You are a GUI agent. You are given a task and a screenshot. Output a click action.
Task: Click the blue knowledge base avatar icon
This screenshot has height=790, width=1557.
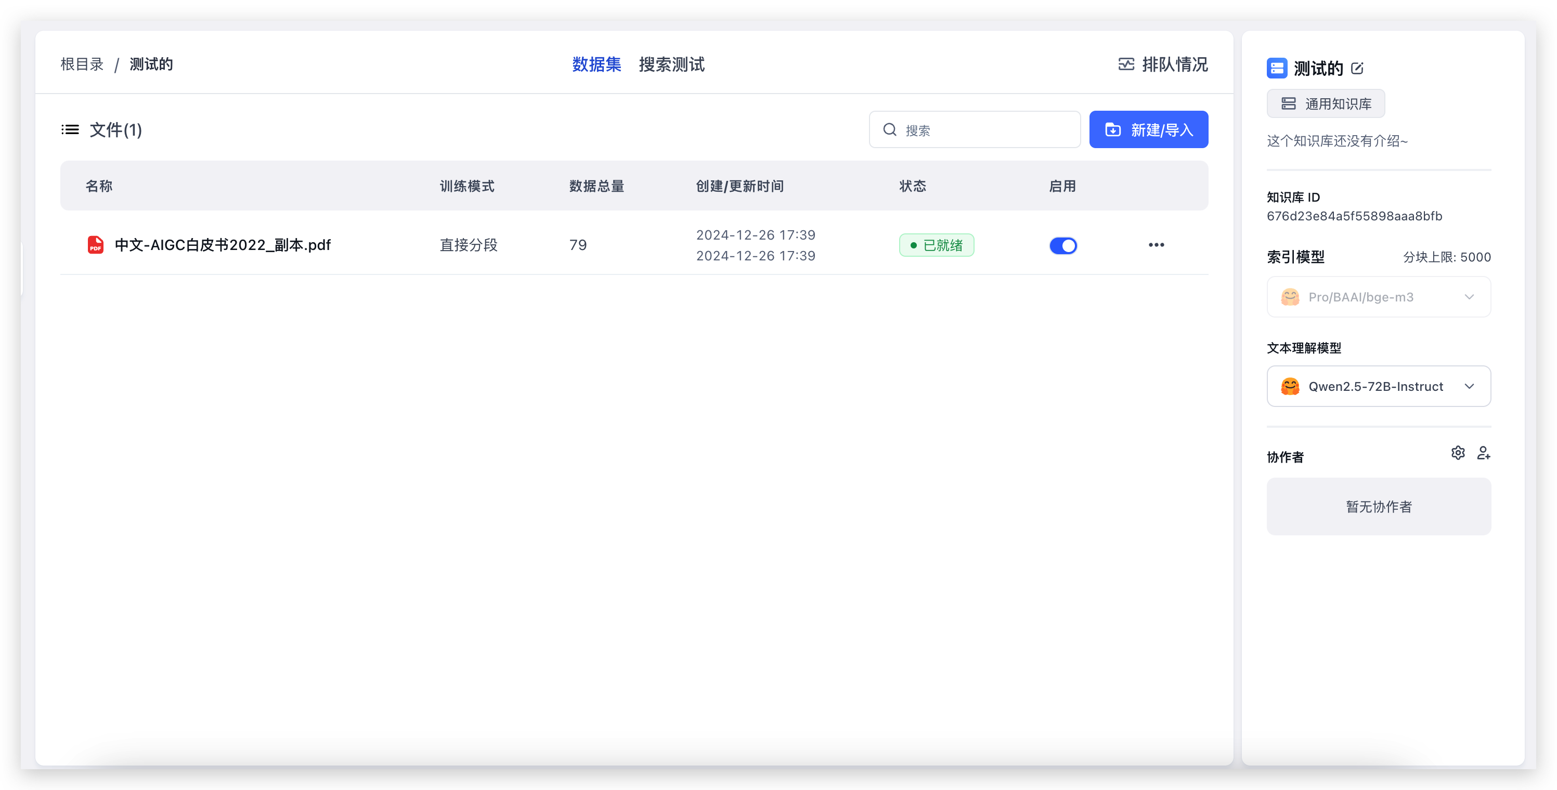[1277, 68]
